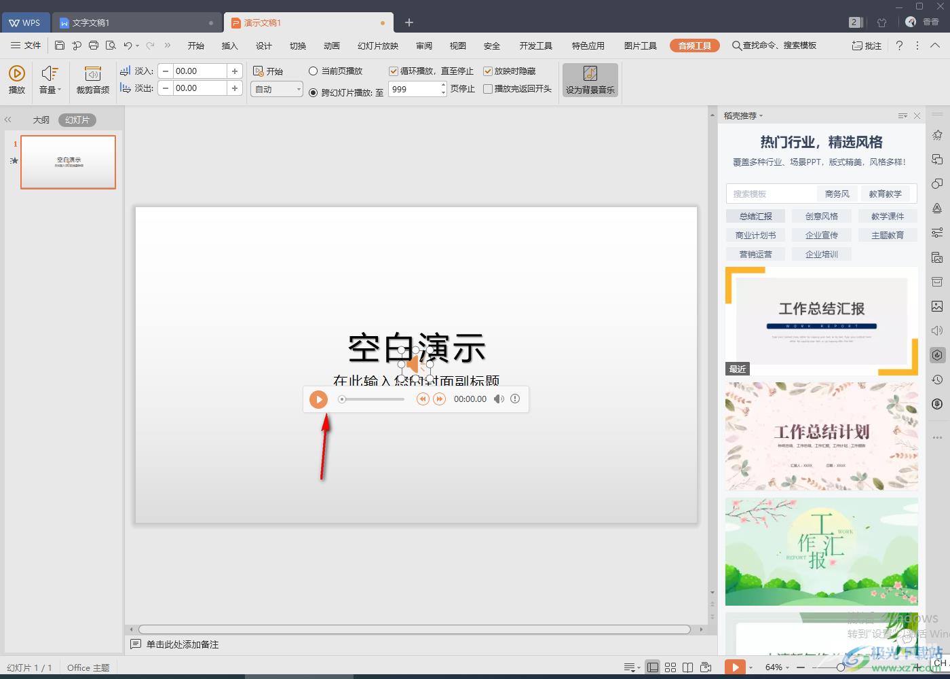Screen dimensions: 950x679
Task: Set audio as background music
Action: click(590, 80)
